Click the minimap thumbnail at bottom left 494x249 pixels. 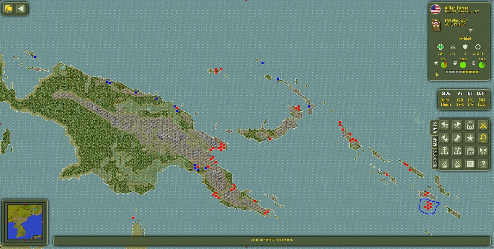(x=25, y=222)
